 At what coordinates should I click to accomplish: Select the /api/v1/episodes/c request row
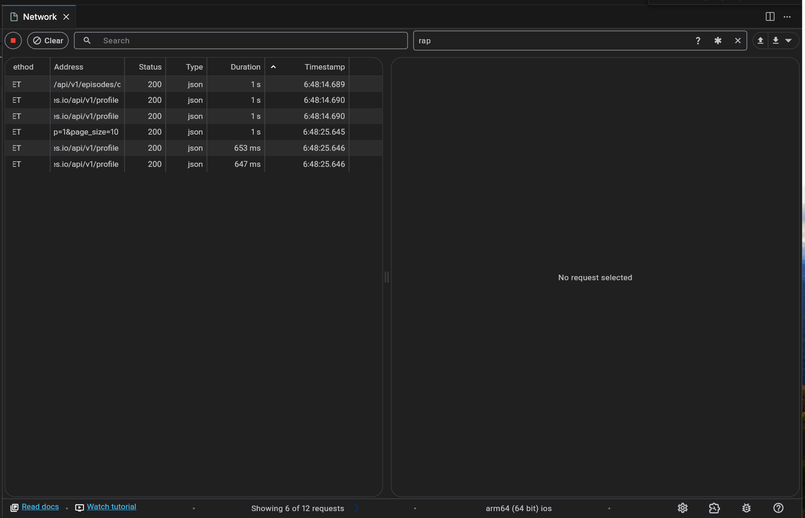194,84
